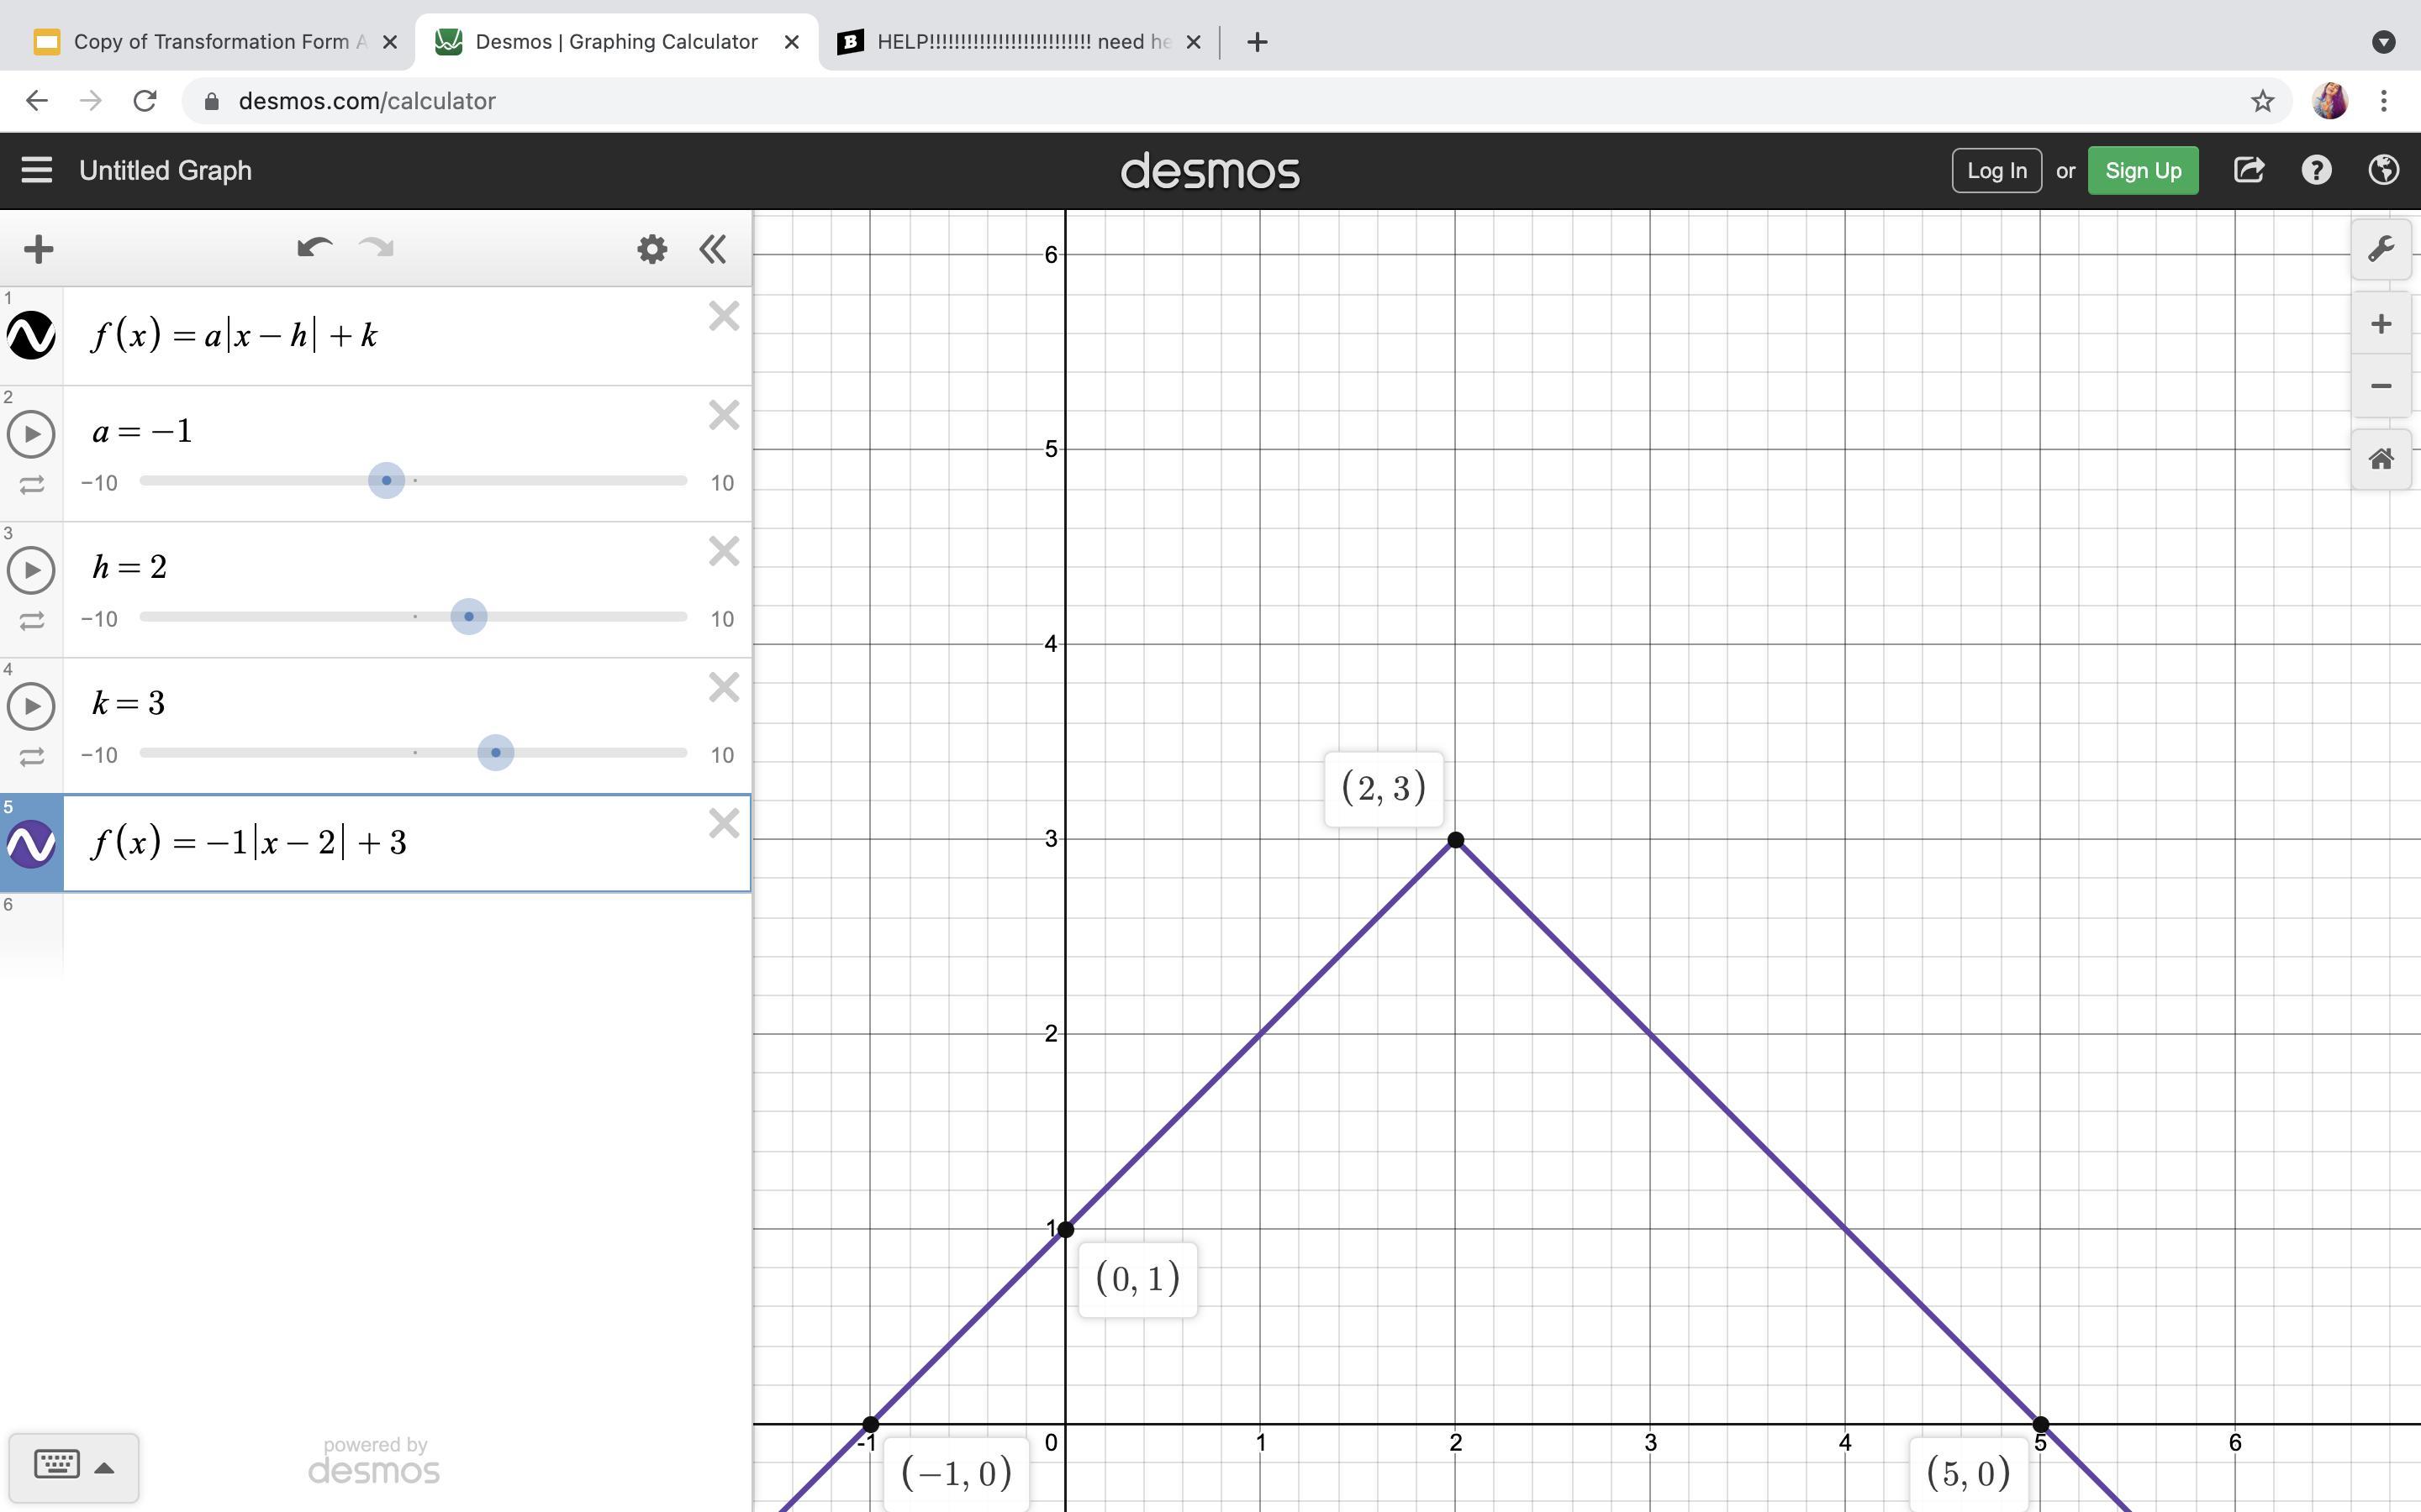Hide the black f(x)=a|x-h|+k graph

pos(31,336)
